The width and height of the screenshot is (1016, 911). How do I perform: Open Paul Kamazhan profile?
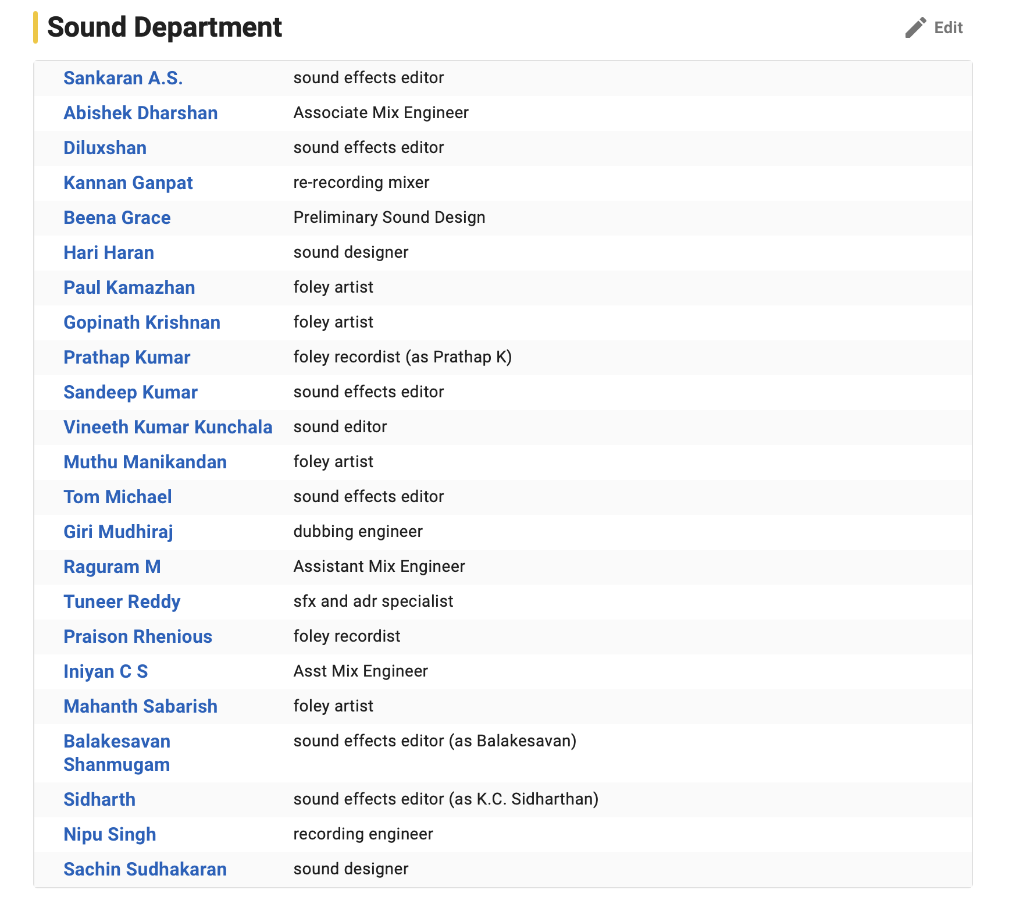click(x=129, y=287)
